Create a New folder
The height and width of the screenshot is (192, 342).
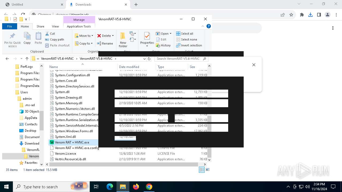pos(123,40)
